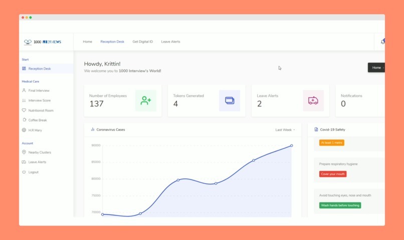Click the 1000 Interviews logo
This screenshot has height=240, width=404.
pos(43,41)
